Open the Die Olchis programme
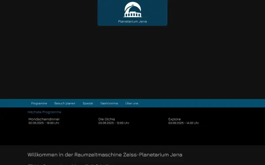Image resolution: width=265 pixels, height=165 pixels. pyautogui.click(x=106, y=119)
